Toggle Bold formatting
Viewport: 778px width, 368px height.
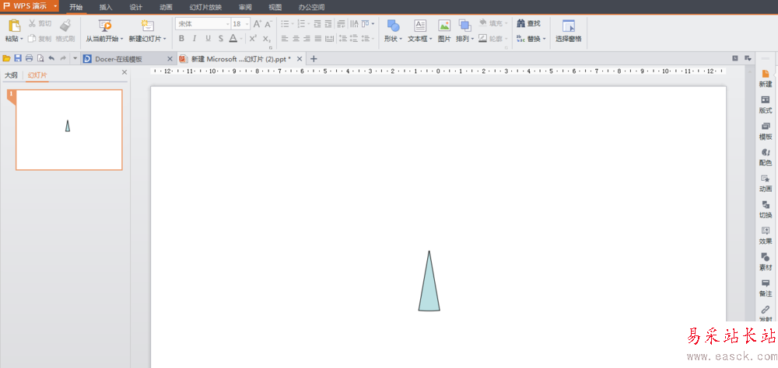point(181,38)
